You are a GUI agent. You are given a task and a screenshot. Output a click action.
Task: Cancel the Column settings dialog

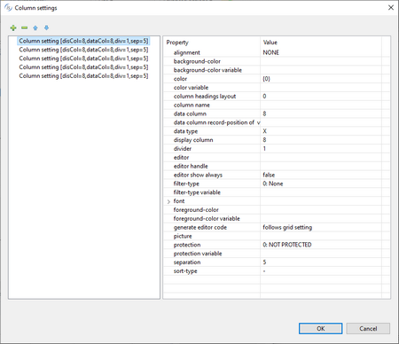[x=368, y=328]
